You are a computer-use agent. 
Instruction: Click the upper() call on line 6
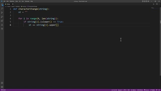click(54, 25)
